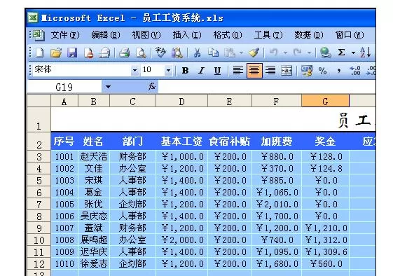Open the 插入(I) menu
This screenshot has width=393, height=276.
click(187, 35)
